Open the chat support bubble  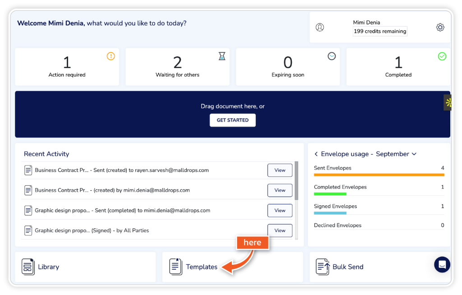[x=442, y=264]
